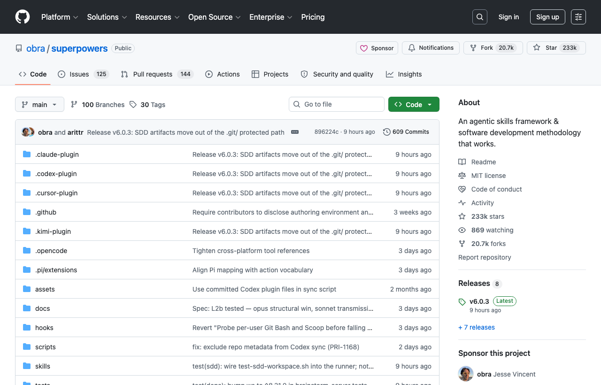
Task: Click the obra author avatar in commit bar
Action: [x=26, y=132]
